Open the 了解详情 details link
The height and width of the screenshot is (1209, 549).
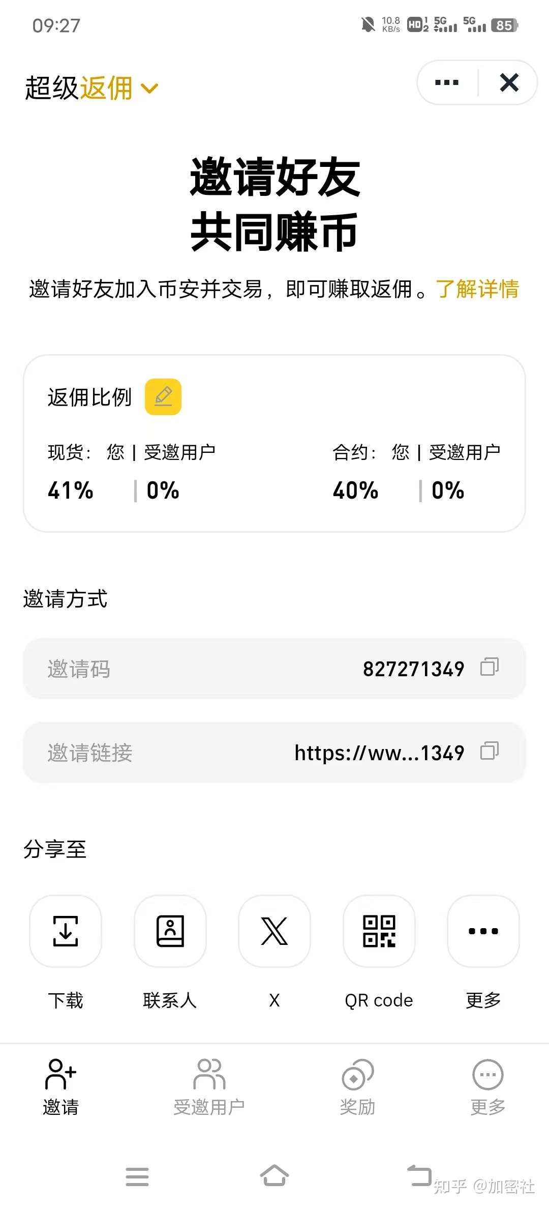pos(477,289)
